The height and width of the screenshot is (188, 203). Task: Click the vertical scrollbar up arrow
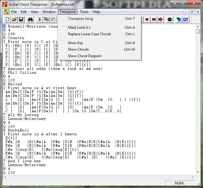click(x=198, y=27)
